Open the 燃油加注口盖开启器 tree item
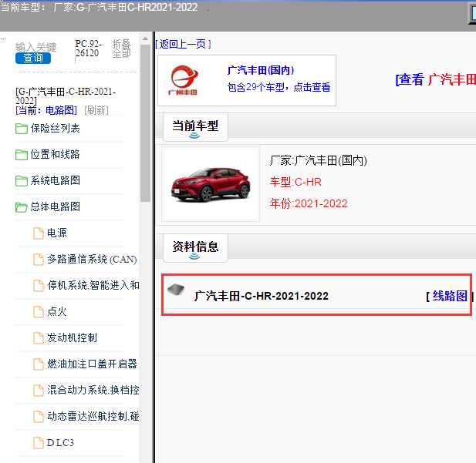This screenshot has width=476, height=463. (92, 364)
